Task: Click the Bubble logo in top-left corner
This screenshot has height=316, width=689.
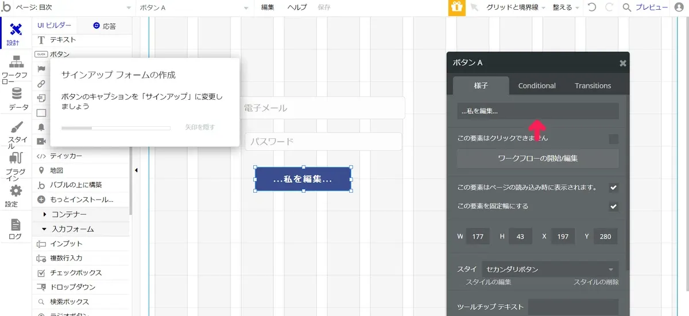Action: coord(7,7)
